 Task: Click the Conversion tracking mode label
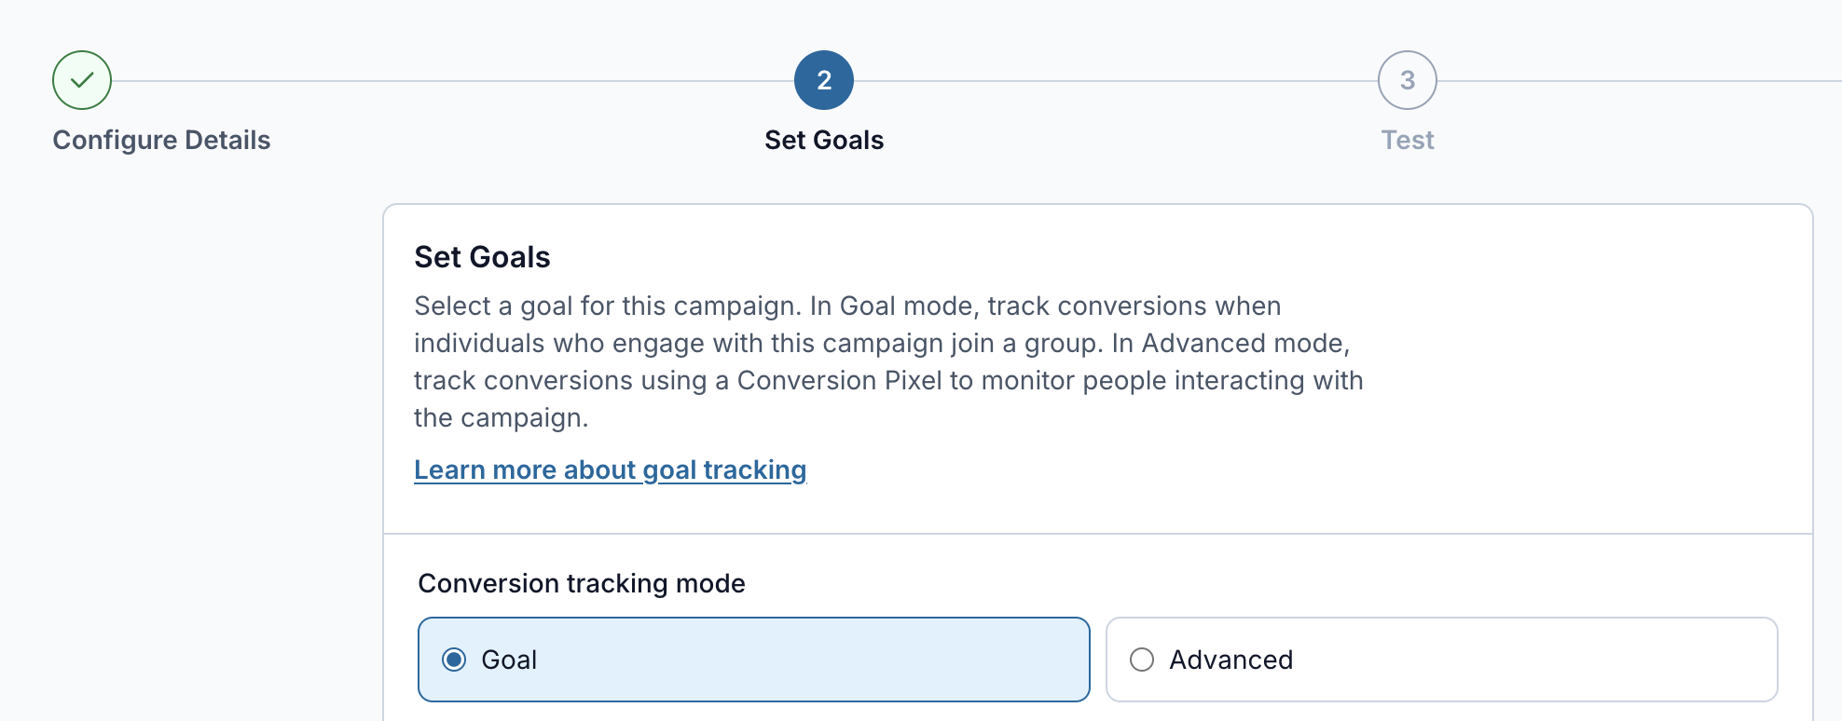click(582, 583)
